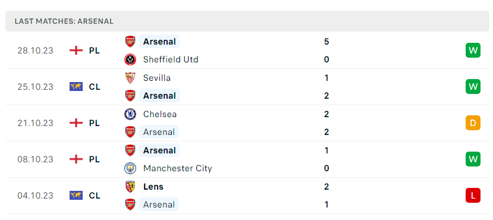Image resolution: width=493 pixels, height=220 pixels.
Task: Click the green W badge for Sheffield match
Action: [473, 51]
